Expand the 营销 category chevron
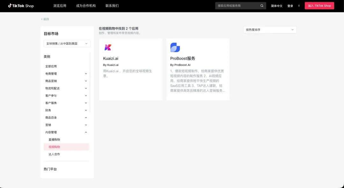The image size is (344, 188). (x=86, y=125)
